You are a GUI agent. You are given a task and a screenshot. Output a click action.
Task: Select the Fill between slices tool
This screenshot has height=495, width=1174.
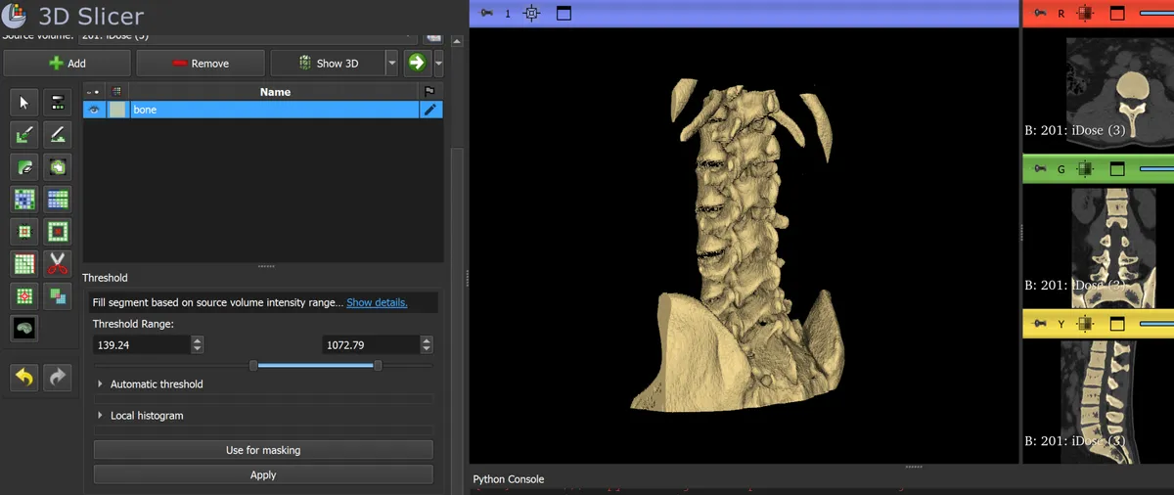click(58, 200)
